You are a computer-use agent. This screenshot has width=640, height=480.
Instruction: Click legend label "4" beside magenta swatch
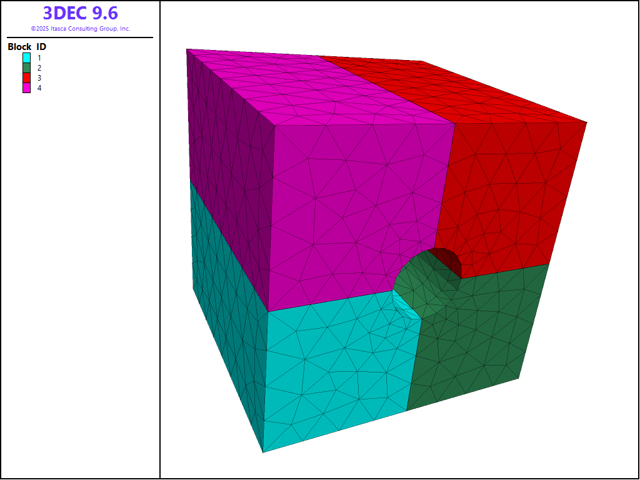pos(39,88)
